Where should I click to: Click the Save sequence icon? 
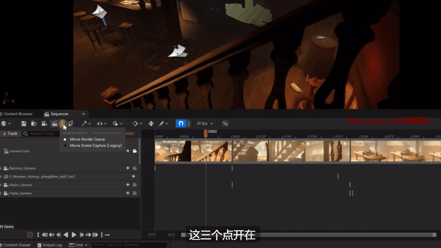tap(24, 124)
